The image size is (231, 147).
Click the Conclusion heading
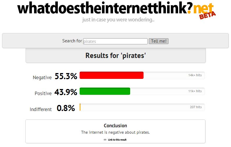point(115,126)
